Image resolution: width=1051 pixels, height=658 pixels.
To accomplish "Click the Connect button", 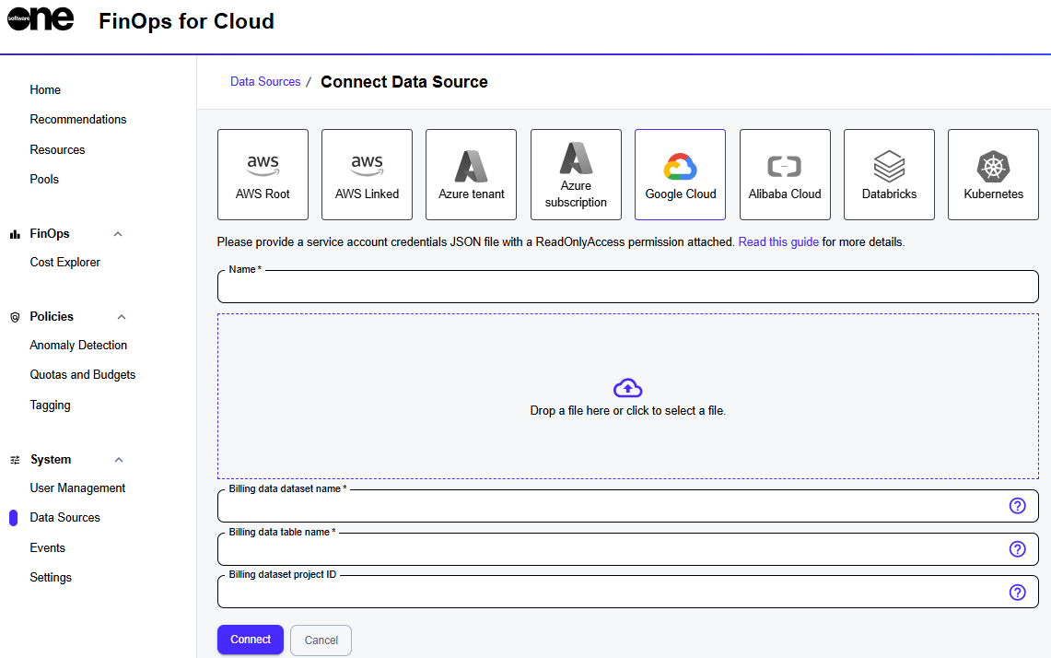I will point(251,640).
